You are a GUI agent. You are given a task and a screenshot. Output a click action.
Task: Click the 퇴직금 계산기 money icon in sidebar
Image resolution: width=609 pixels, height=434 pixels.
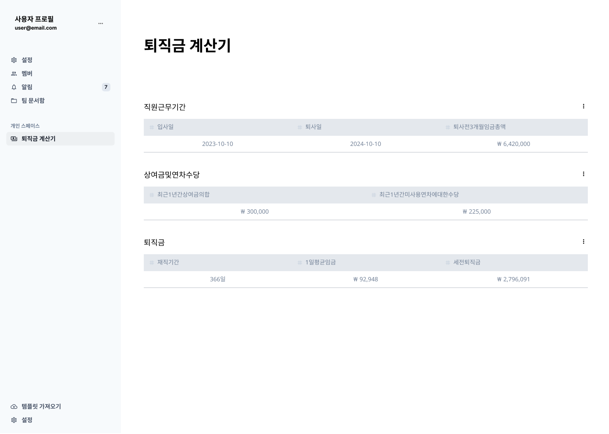pos(14,139)
